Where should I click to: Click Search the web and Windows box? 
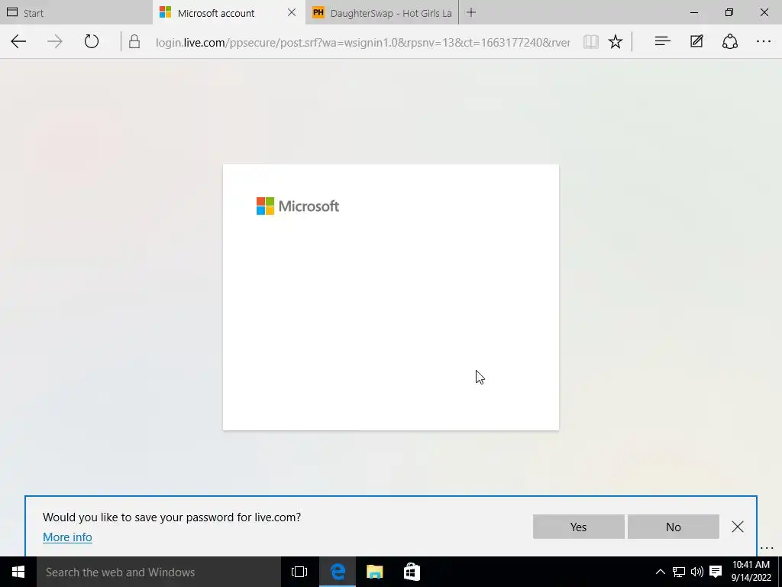click(159, 572)
